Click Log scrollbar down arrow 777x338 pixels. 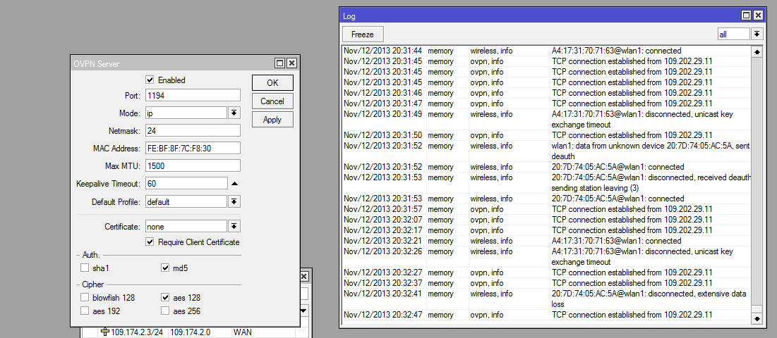(757, 319)
